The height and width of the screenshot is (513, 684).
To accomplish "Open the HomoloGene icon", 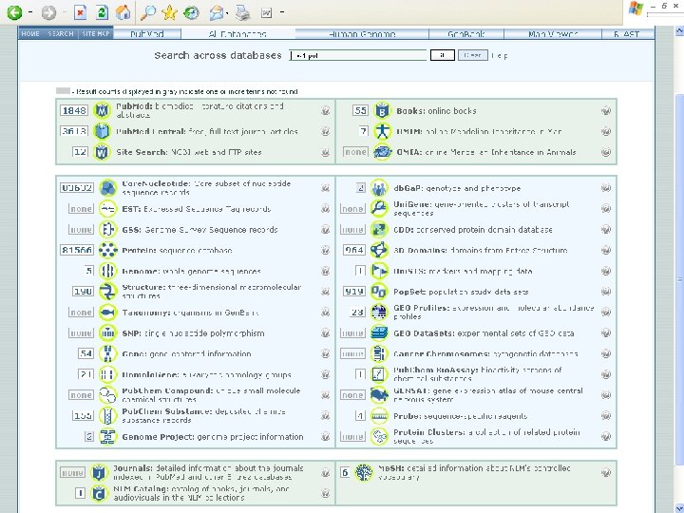I will click(x=107, y=374).
